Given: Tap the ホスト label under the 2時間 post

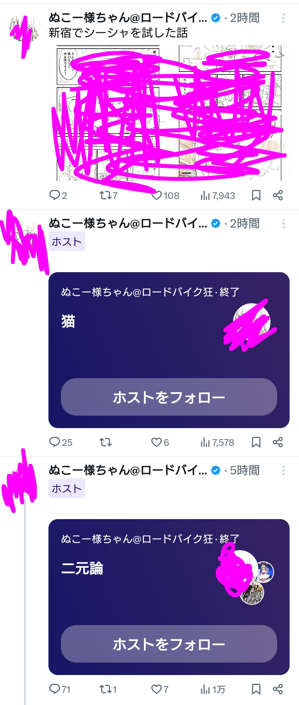Looking at the screenshot, I should click(x=67, y=241).
